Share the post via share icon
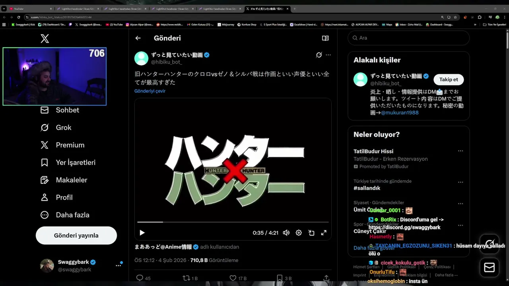Screen dimensions: 509x286 [x=326, y=278]
